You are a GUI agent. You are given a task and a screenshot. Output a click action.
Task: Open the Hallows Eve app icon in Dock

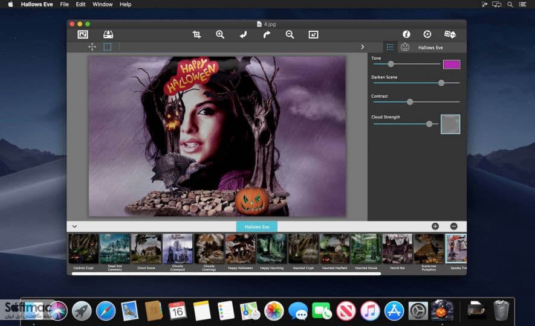click(442, 310)
